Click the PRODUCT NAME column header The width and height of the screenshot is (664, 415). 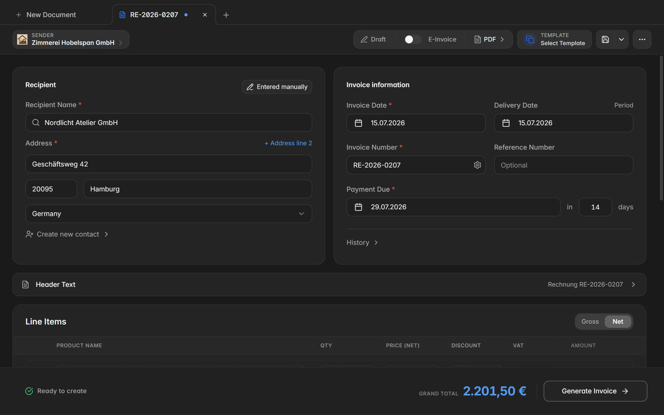[x=79, y=345]
